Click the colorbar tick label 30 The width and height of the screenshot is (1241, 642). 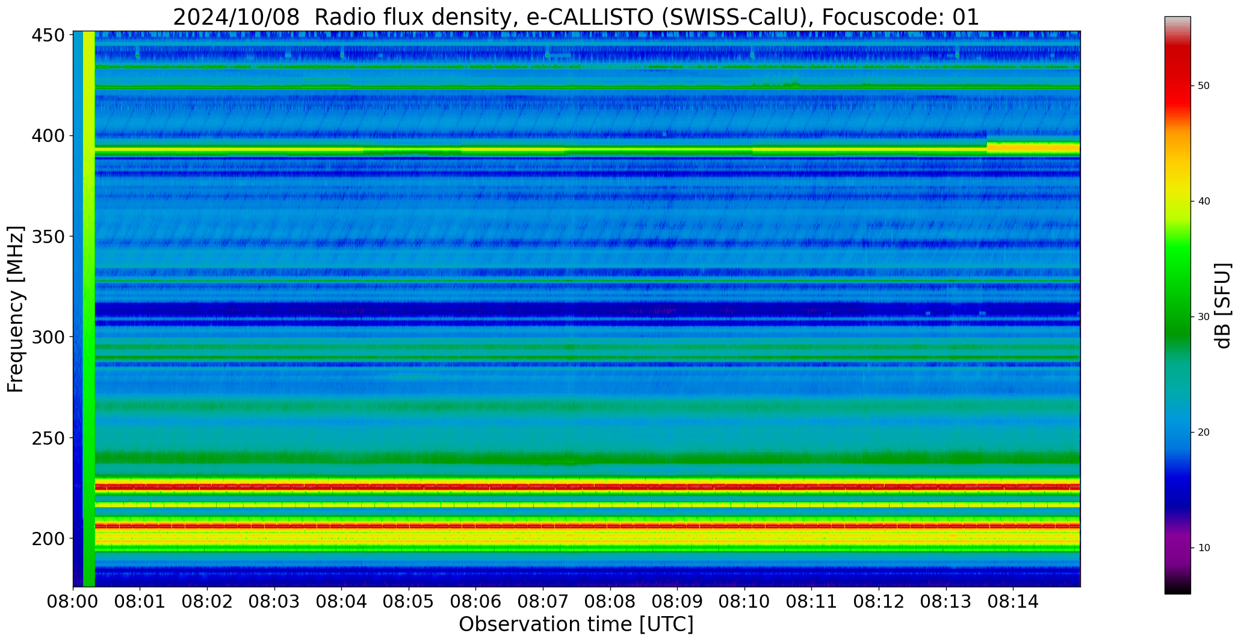point(1204,317)
